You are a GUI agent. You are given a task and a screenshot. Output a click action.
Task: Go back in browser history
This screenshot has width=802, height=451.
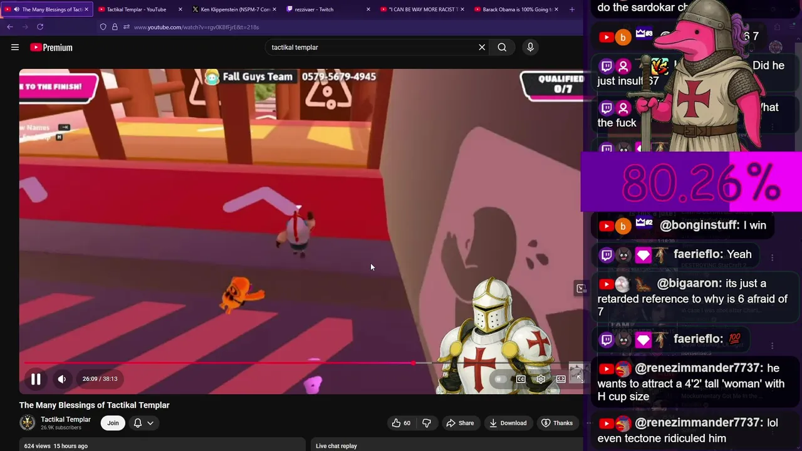[x=10, y=27]
